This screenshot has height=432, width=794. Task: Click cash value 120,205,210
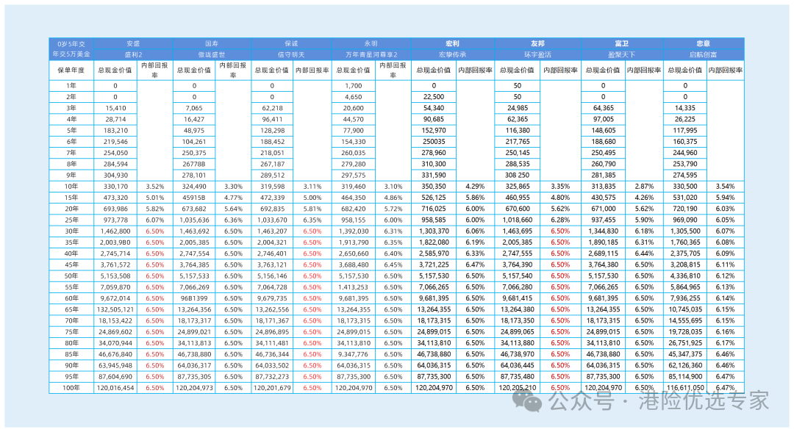(518, 388)
